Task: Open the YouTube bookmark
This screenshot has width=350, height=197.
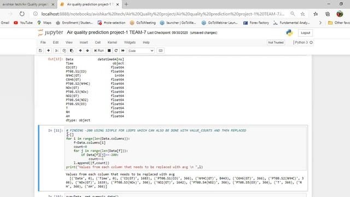Action: tap(23, 23)
